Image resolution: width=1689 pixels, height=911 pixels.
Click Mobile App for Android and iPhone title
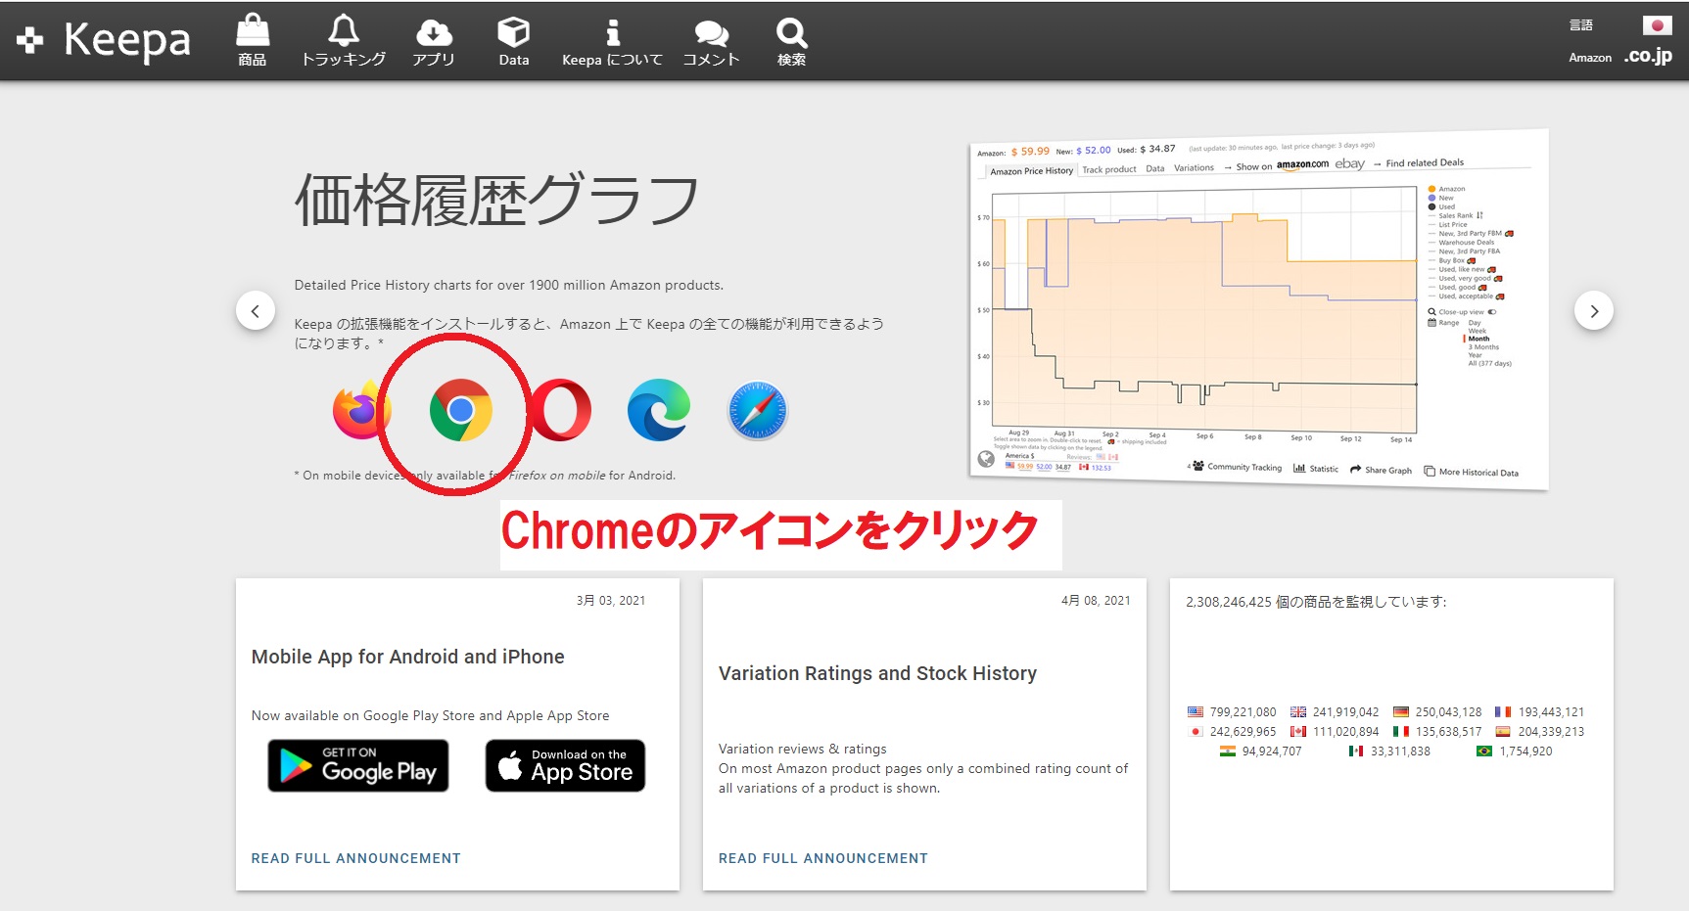click(407, 657)
